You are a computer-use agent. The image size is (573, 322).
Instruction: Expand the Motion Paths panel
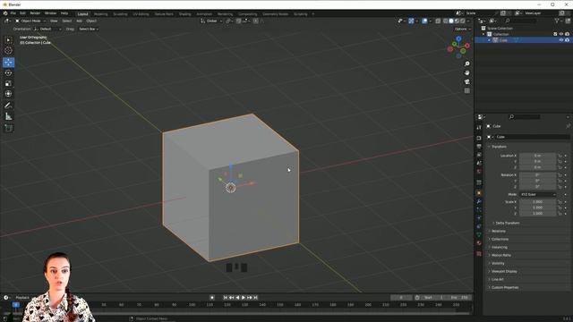tap(500, 255)
